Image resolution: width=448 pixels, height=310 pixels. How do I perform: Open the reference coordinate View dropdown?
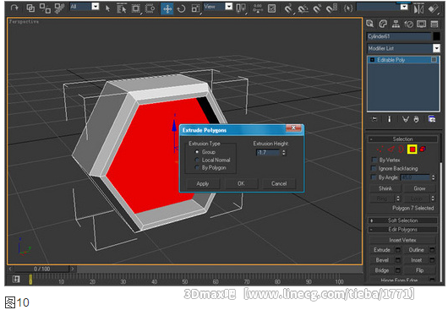tap(228, 6)
